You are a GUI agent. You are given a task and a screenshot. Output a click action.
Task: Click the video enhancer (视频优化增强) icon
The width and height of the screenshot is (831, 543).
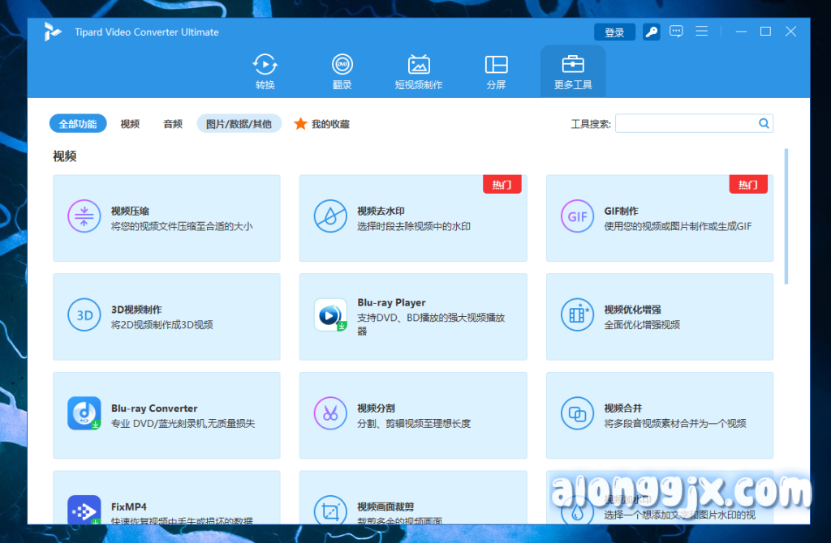pos(577,315)
